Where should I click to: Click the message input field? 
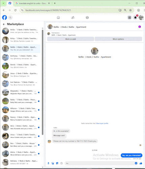tap(99, 163)
